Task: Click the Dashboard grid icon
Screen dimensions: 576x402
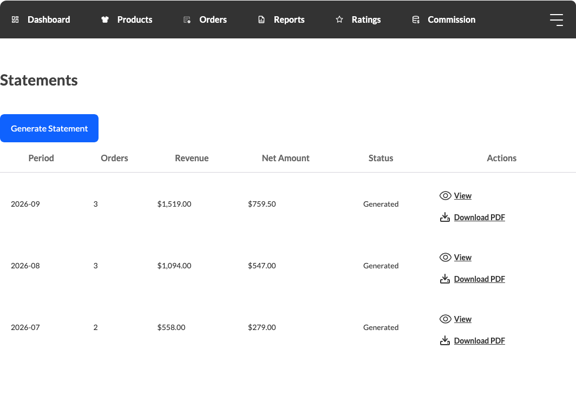Action: pyautogui.click(x=15, y=19)
